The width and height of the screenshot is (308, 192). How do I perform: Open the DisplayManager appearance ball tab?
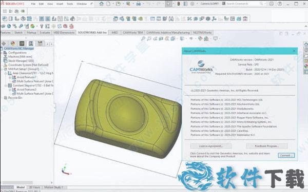coord(13,44)
